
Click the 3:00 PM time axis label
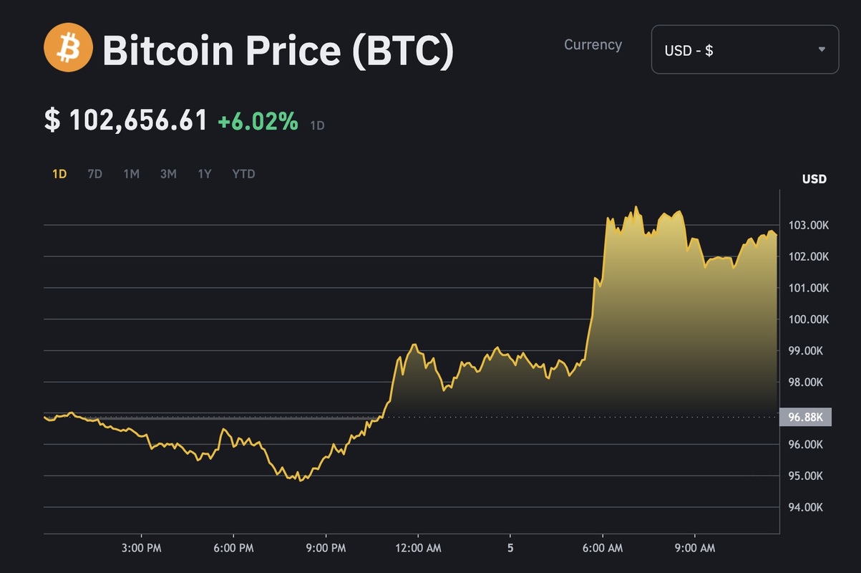coord(142,549)
